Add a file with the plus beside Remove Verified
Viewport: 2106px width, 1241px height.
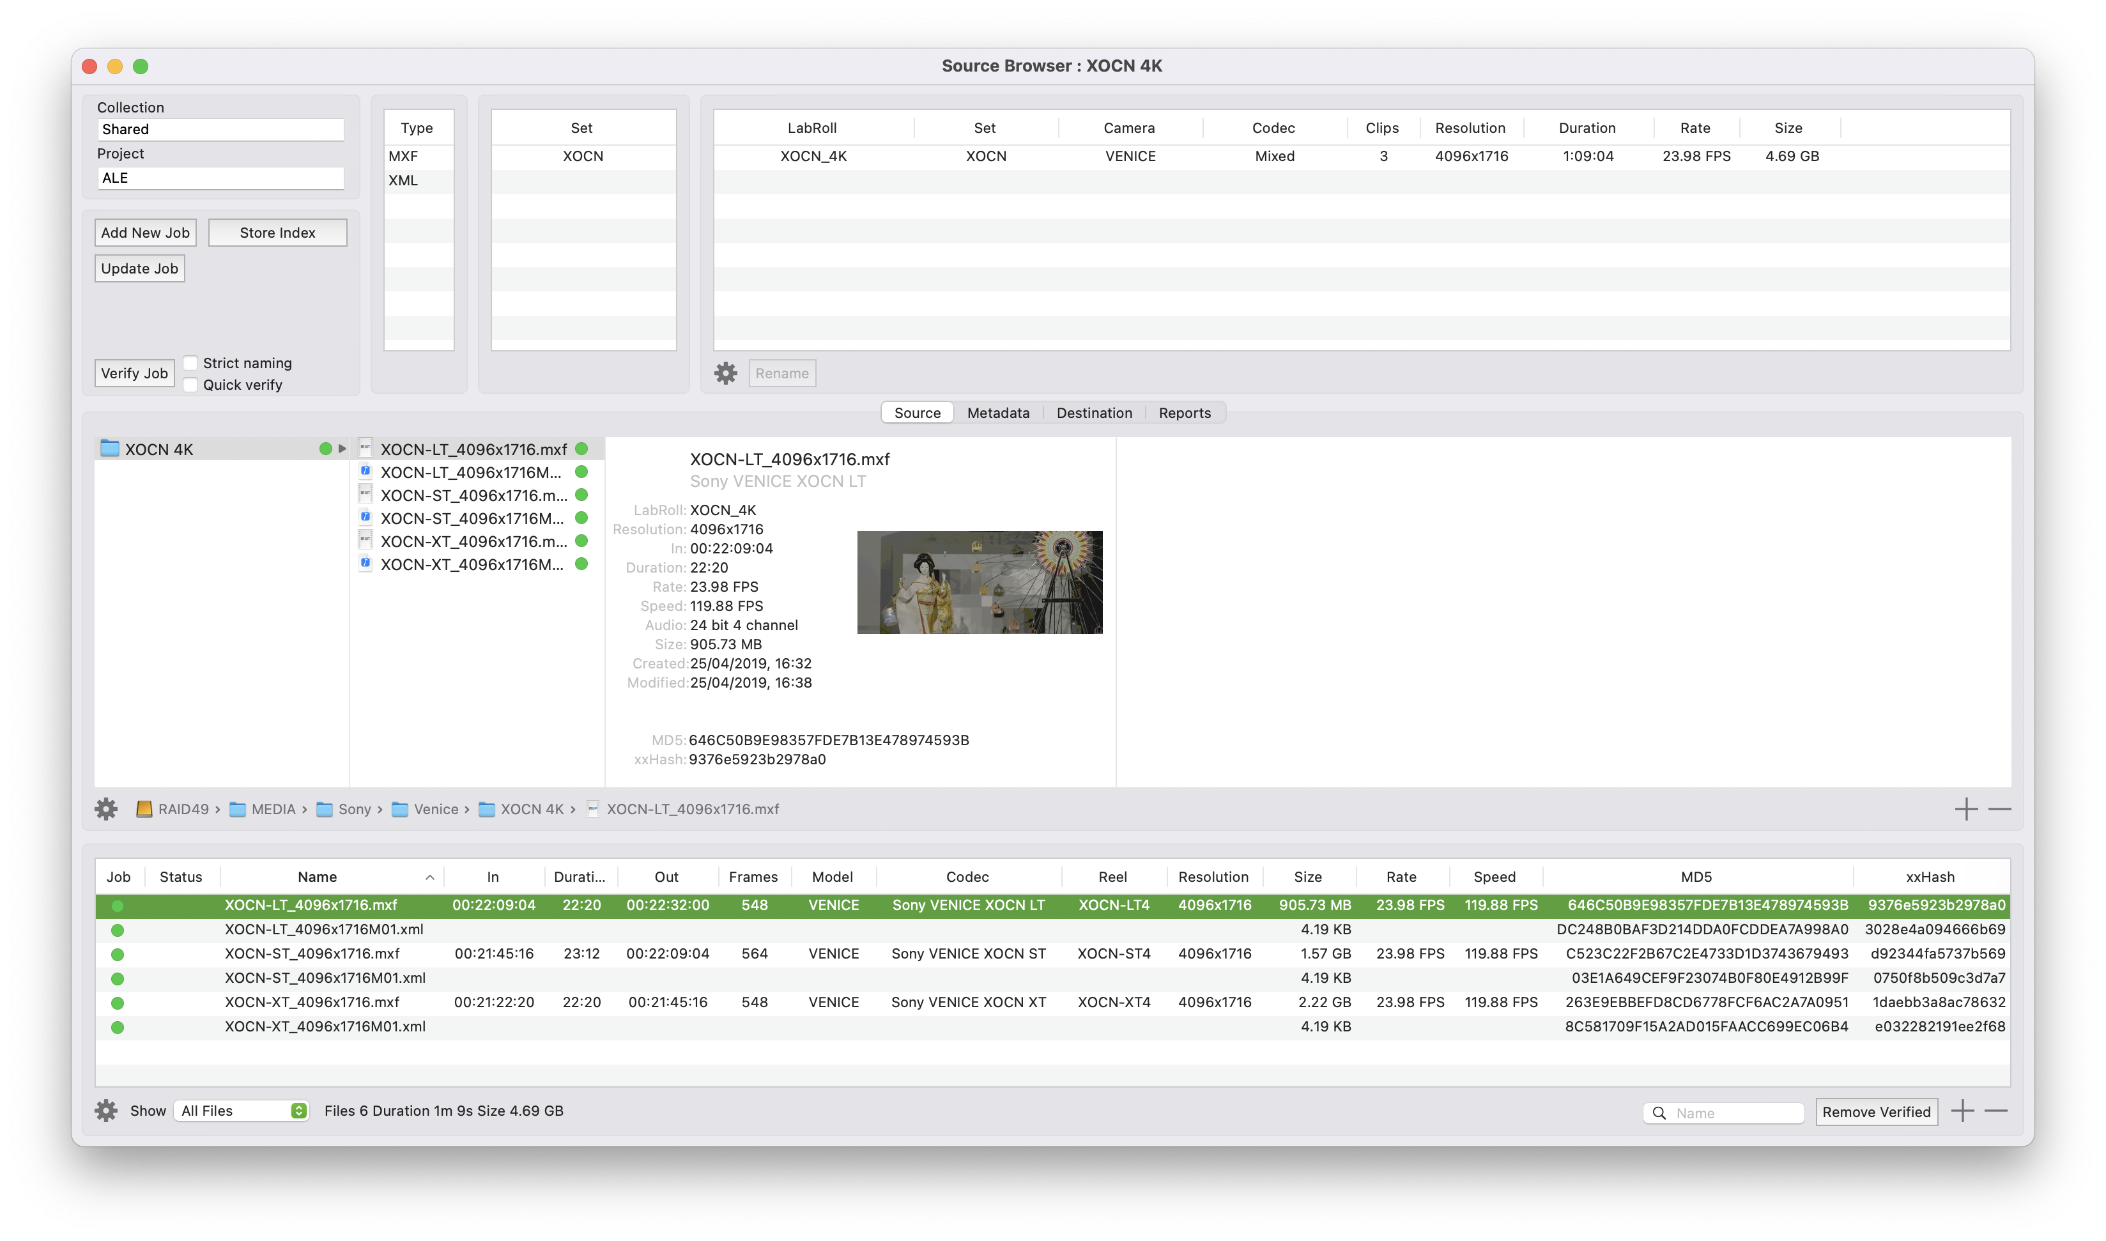[x=1962, y=1111]
